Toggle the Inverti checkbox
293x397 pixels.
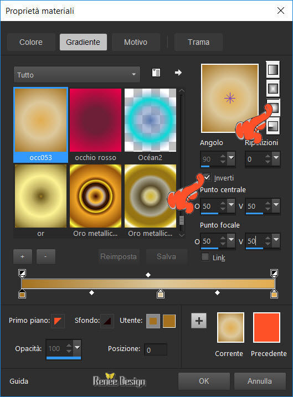(x=207, y=178)
